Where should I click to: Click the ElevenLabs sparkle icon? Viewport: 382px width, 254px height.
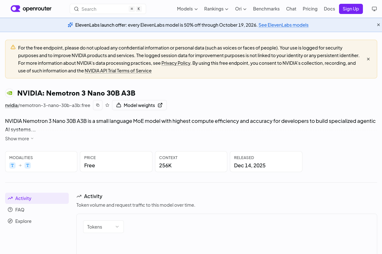pyautogui.click(x=70, y=25)
